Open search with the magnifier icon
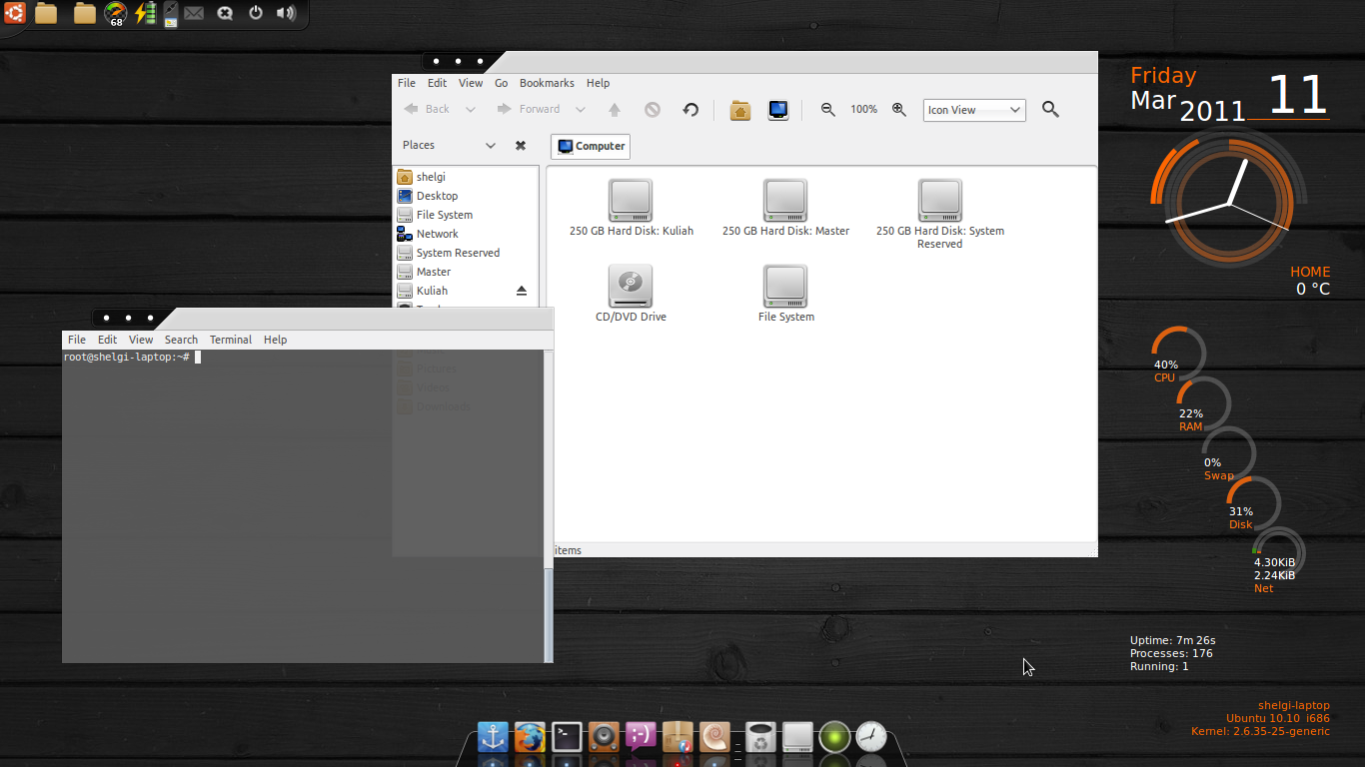The width and height of the screenshot is (1365, 767). click(1050, 110)
